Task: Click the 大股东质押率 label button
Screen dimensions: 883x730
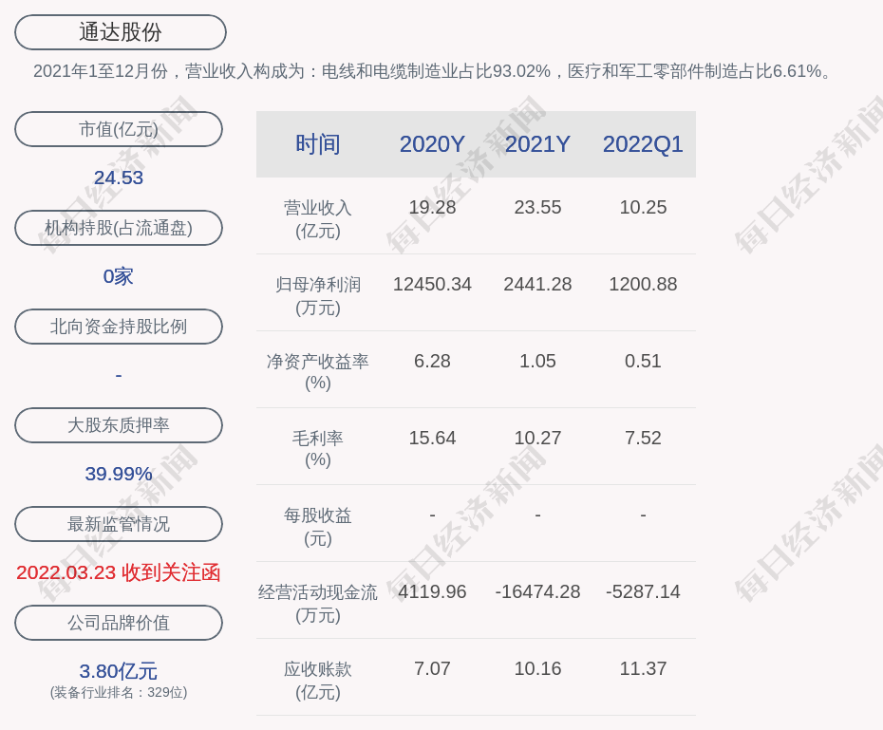Action: [x=119, y=425]
